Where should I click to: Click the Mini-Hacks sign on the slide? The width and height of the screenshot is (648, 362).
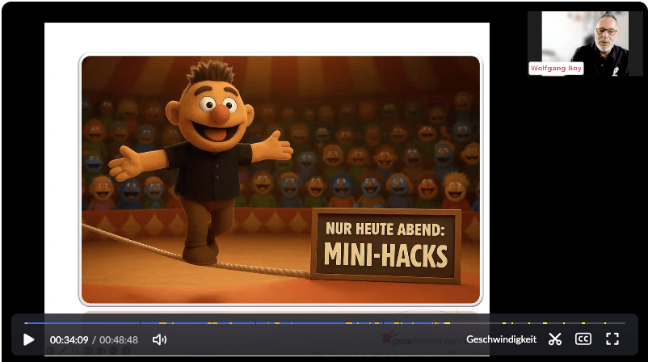coord(385,246)
